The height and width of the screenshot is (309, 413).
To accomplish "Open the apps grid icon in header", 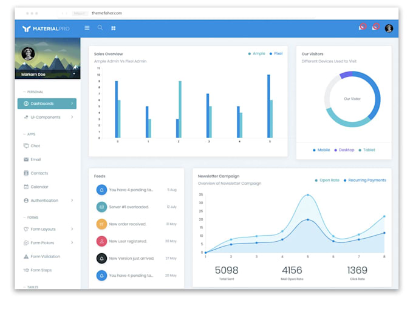I will coord(113,28).
